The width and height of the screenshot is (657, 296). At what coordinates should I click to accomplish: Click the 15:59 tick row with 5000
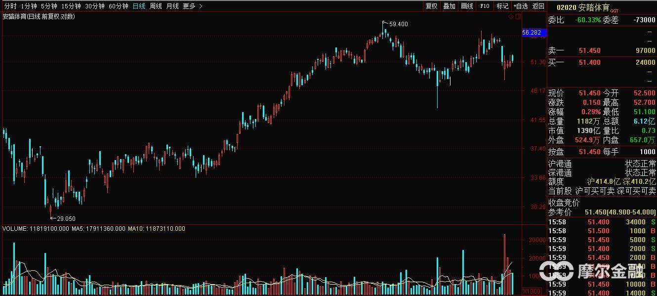(x=602, y=240)
